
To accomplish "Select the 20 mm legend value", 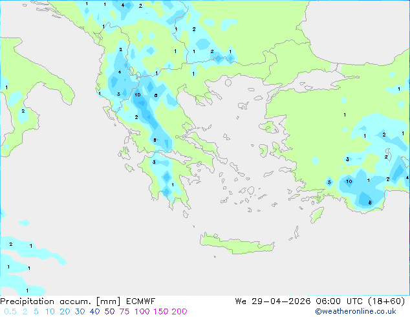I will tap(65, 312).
